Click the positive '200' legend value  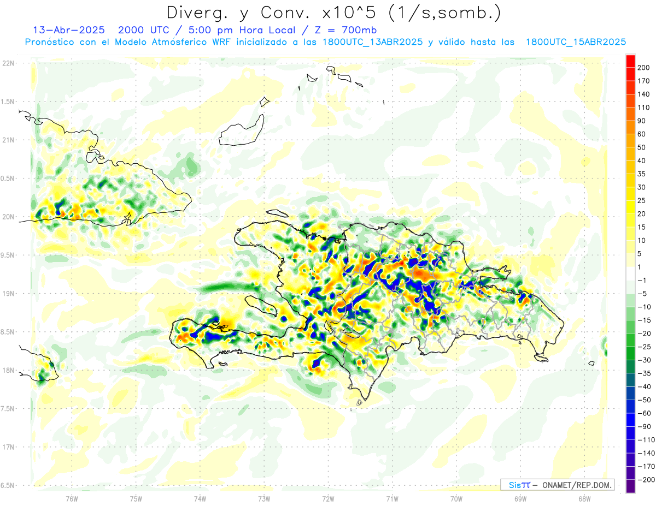644,68
